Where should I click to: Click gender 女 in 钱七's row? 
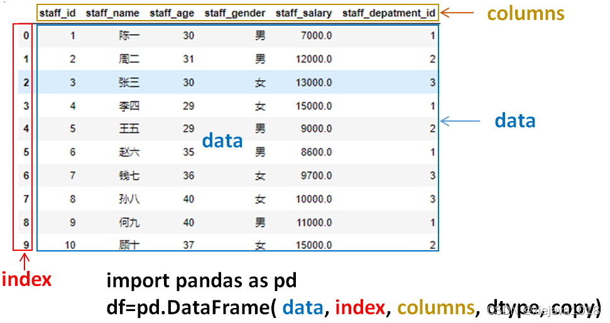tap(260, 176)
